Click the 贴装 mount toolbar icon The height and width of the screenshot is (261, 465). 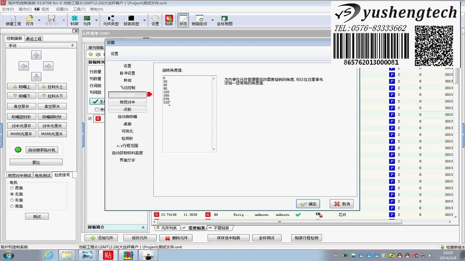click(x=169, y=21)
